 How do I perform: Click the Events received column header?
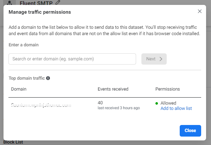click(x=113, y=89)
